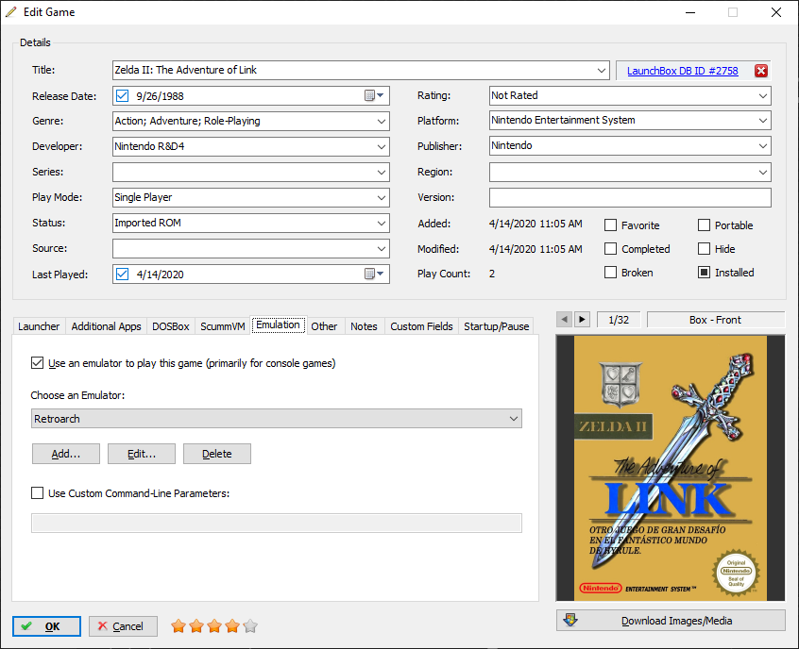Choose an emulator from the Retroarch dropdown
The image size is (799, 649).
(x=277, y=419)
